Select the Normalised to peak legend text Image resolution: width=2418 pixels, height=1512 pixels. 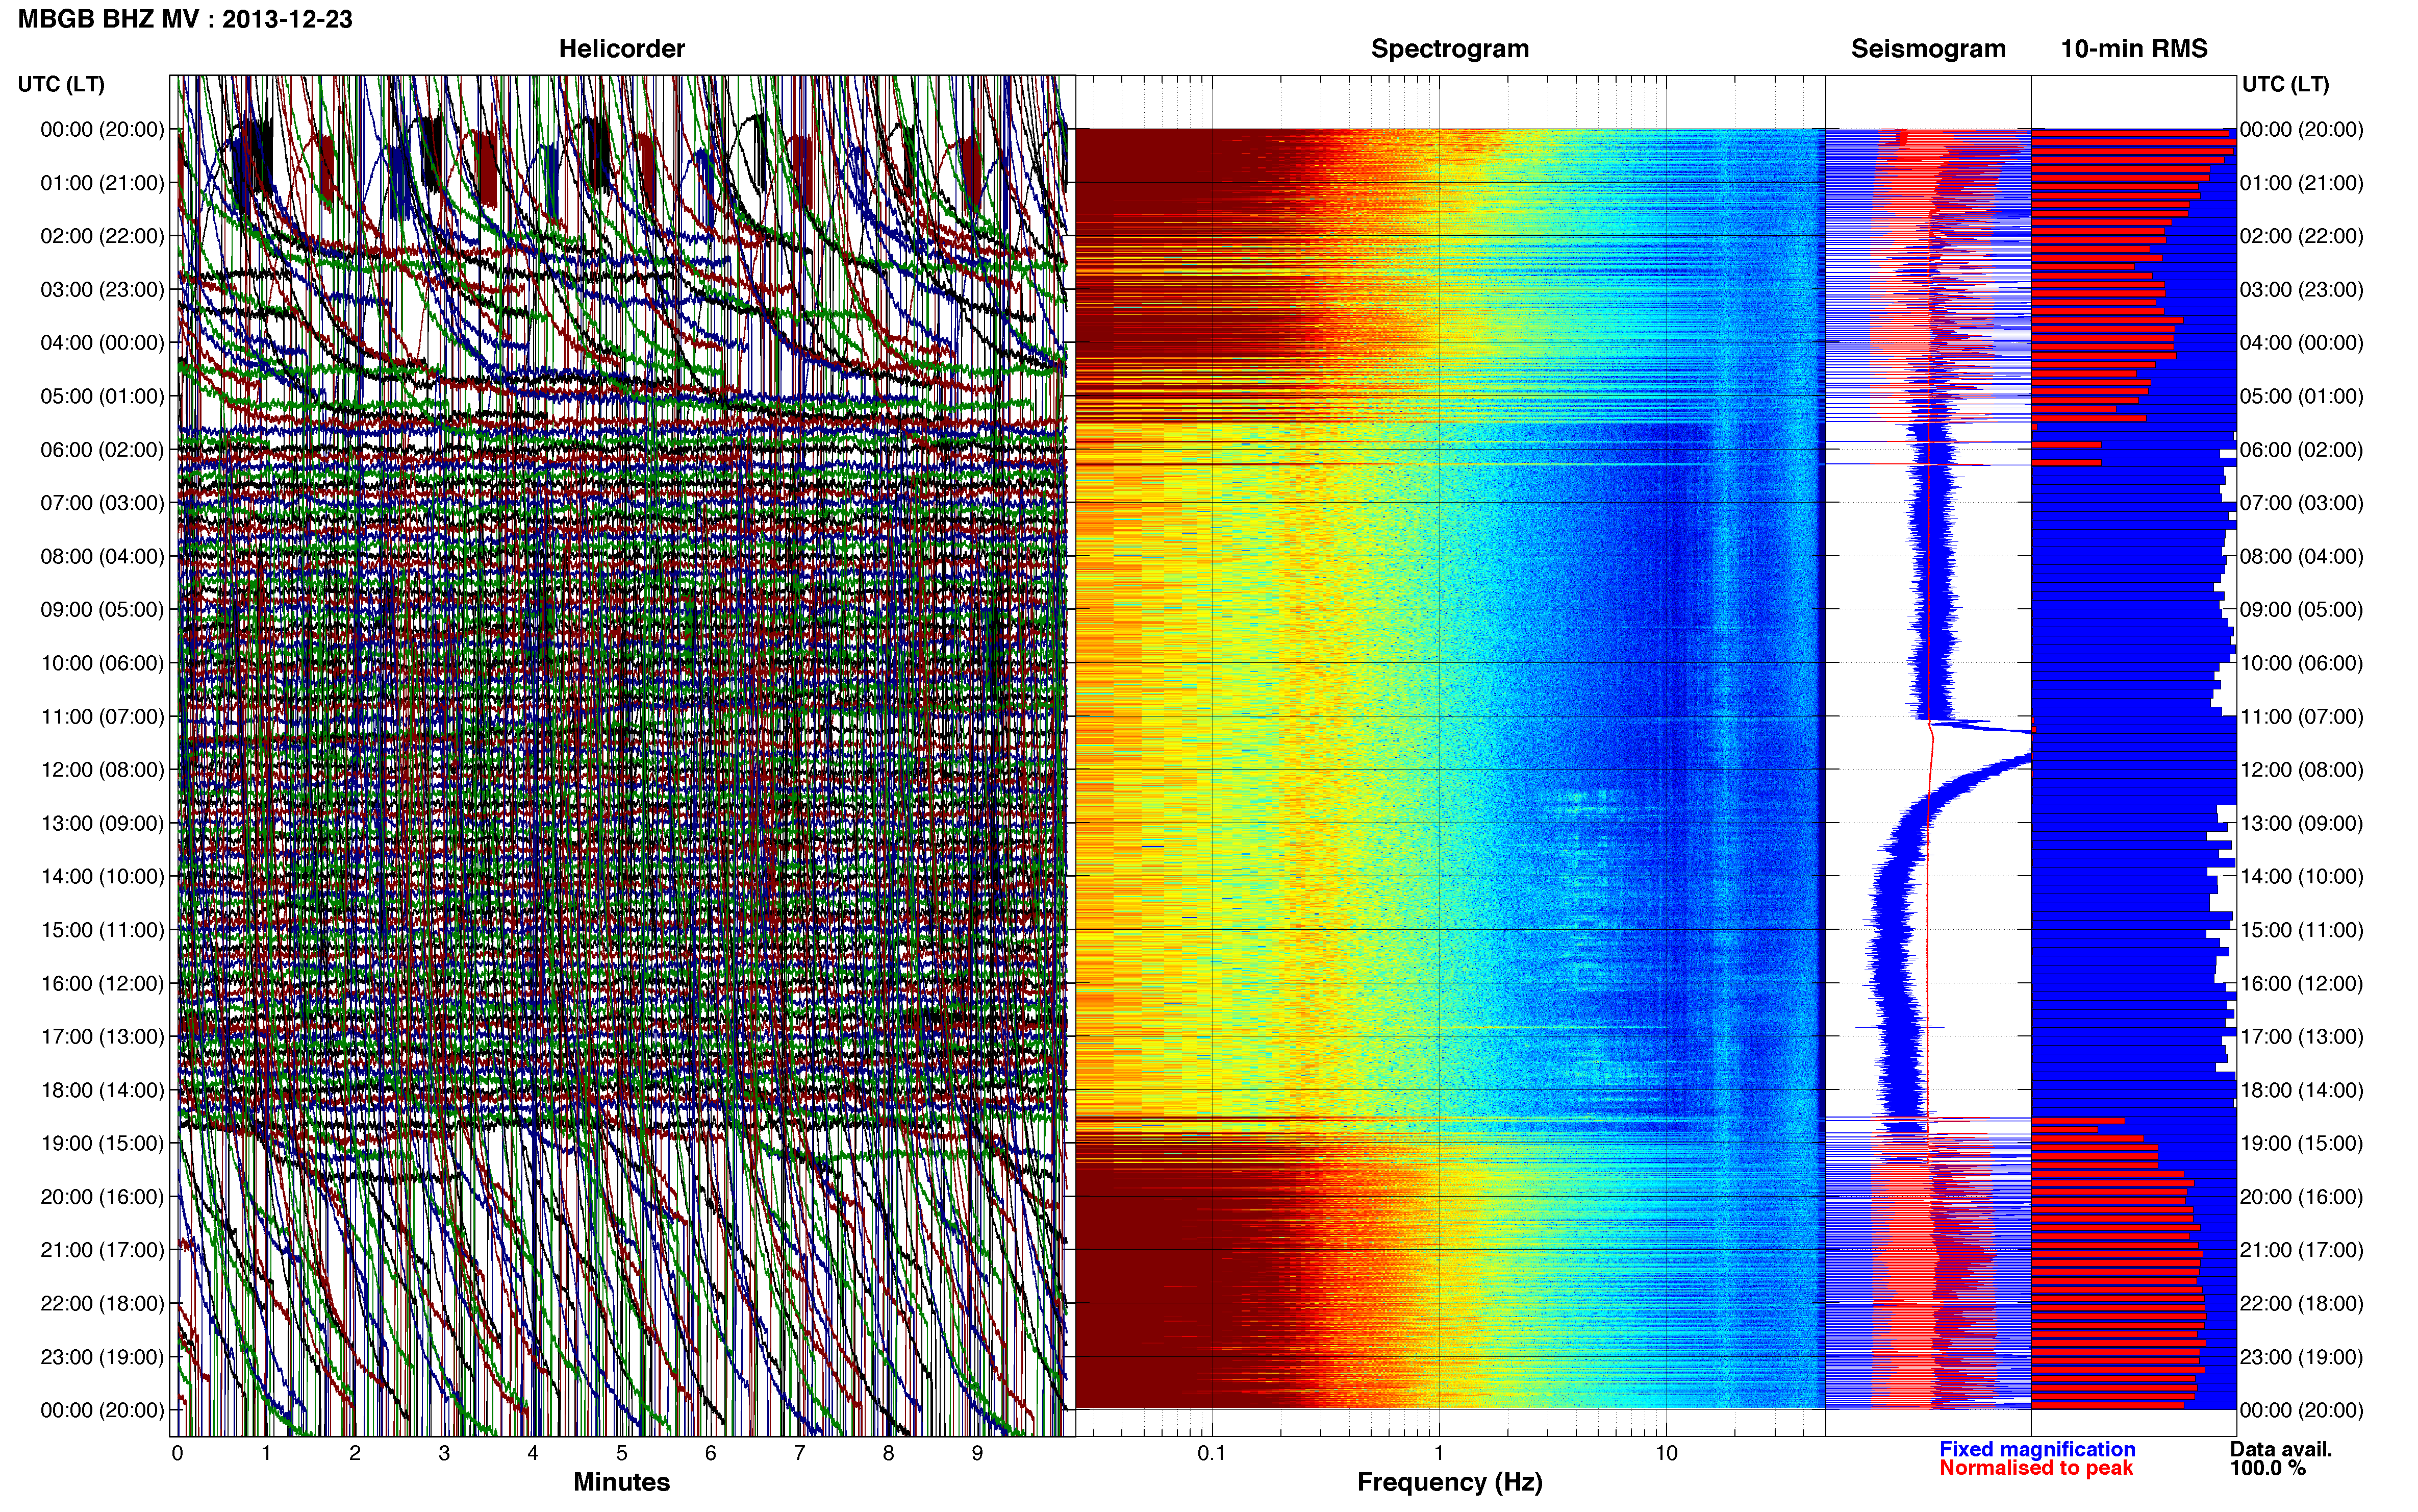[2036, 1468]
